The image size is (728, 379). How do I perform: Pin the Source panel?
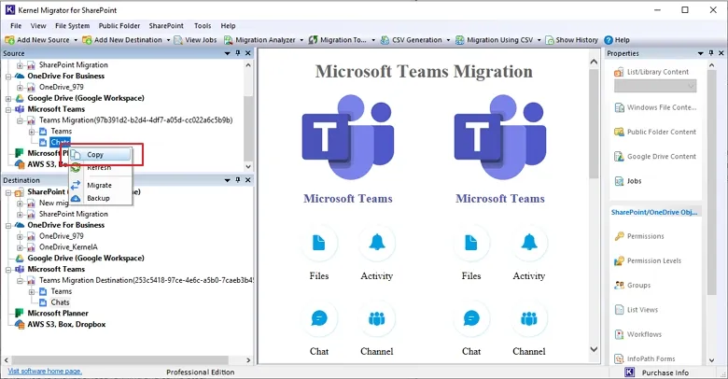coord(238,53)
